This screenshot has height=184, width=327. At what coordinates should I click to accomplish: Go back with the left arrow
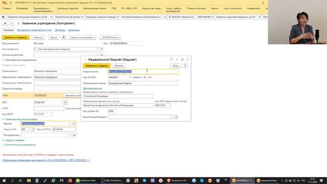point(6,24)
